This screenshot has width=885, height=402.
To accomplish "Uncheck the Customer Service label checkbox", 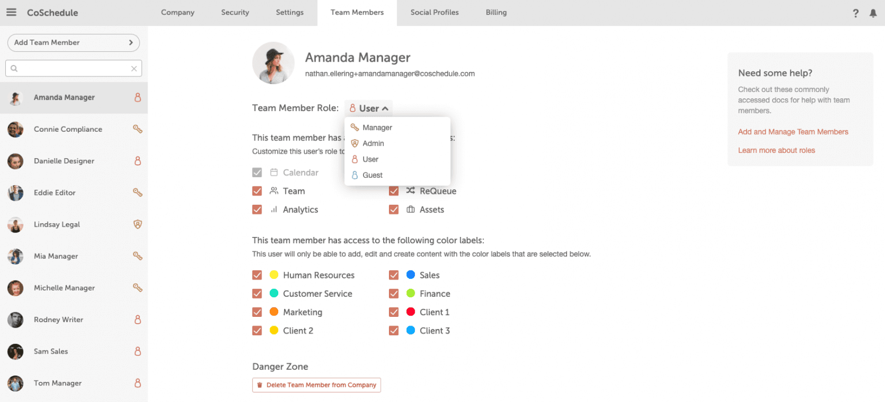I will [x=257, y=293].
